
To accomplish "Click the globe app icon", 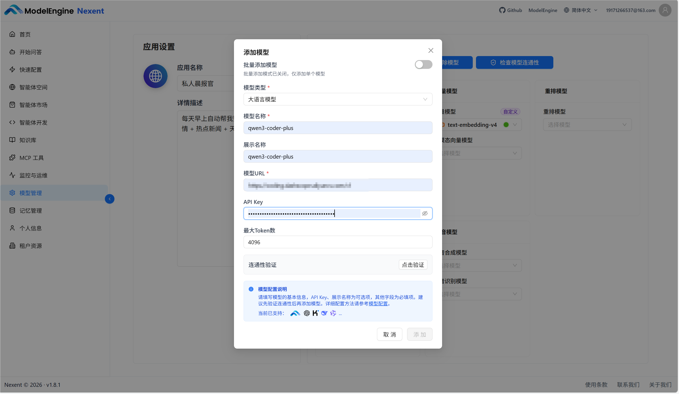I will coord(156,76).
